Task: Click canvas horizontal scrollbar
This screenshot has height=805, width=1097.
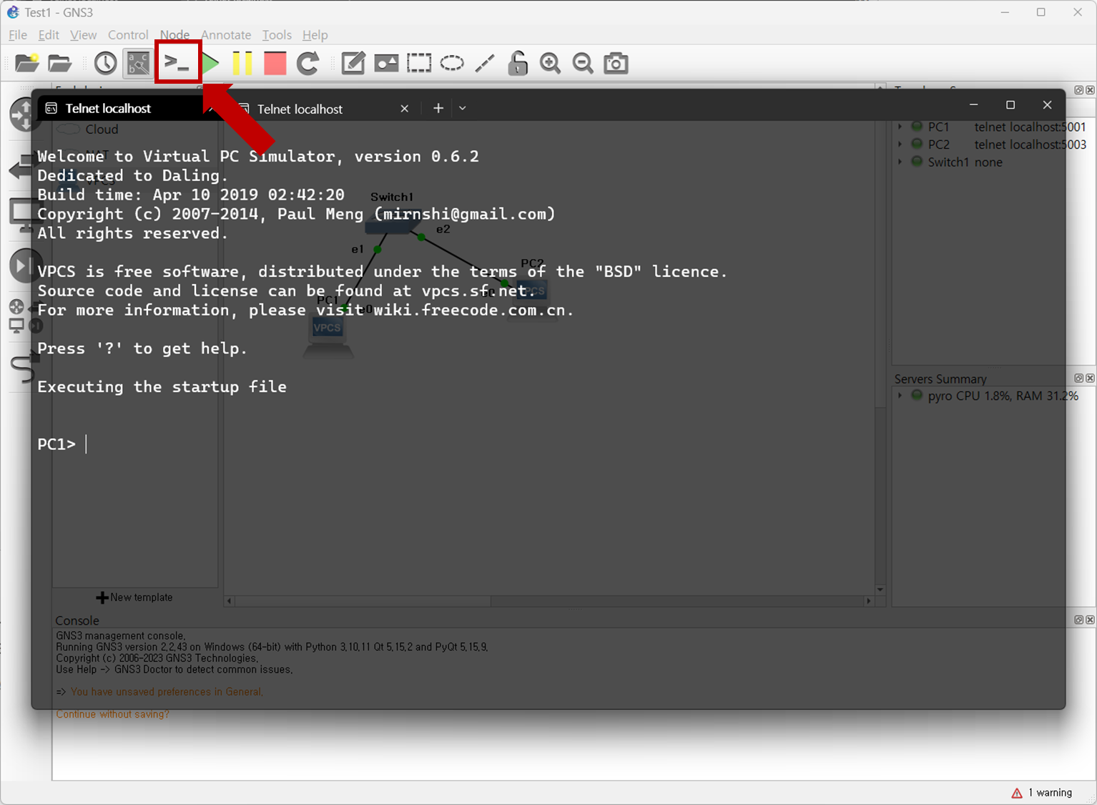Action: coord(549,601)
